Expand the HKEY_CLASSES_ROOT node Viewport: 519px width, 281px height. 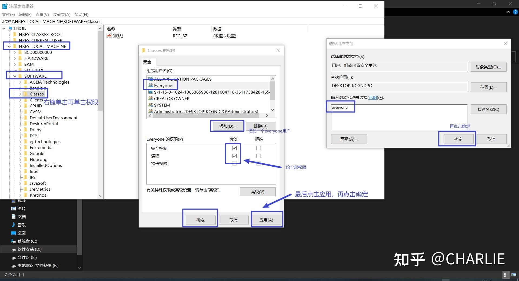point(9,34)
